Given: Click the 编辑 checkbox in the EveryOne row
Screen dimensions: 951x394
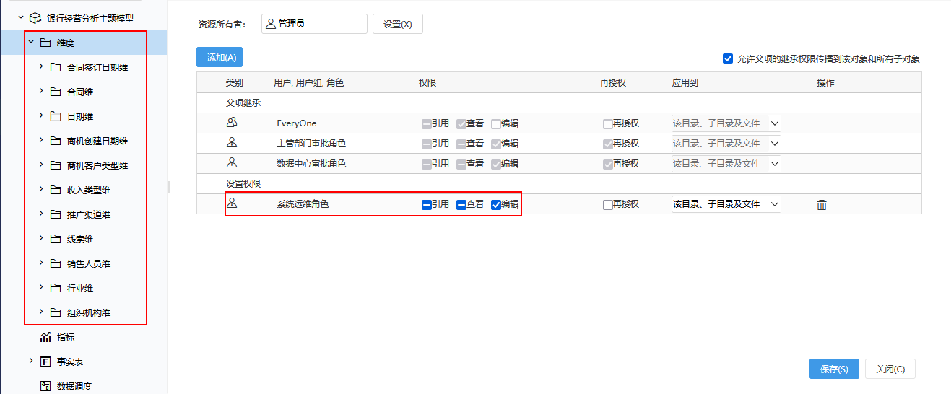Looking at the screenshot, I should pos(496,123).
